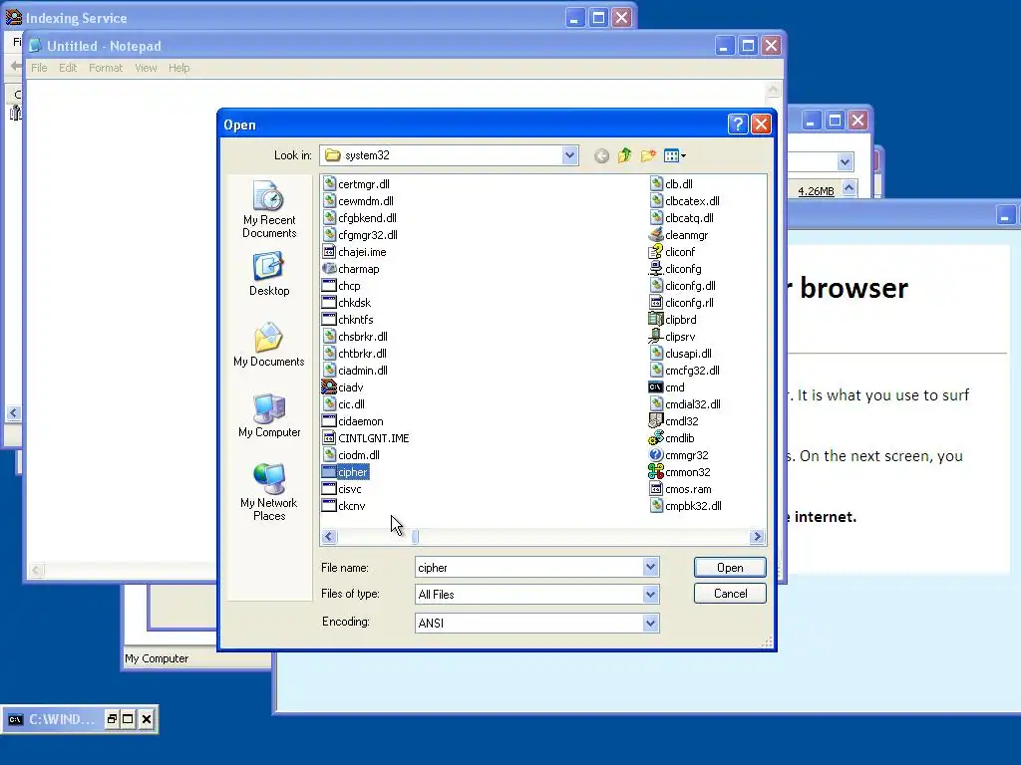Select CINTLGNT.IME in the list
This screenshot has width=1021, height=765.
click(366, 438)
